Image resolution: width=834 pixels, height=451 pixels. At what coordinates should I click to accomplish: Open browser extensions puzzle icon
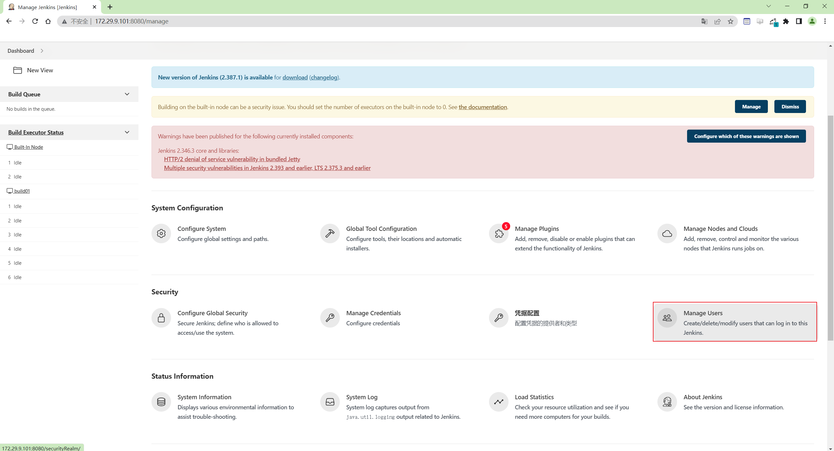click(786, 21)
